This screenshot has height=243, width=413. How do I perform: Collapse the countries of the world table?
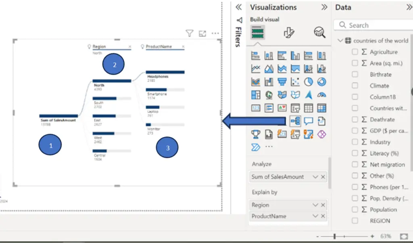[x=340, y=41]
